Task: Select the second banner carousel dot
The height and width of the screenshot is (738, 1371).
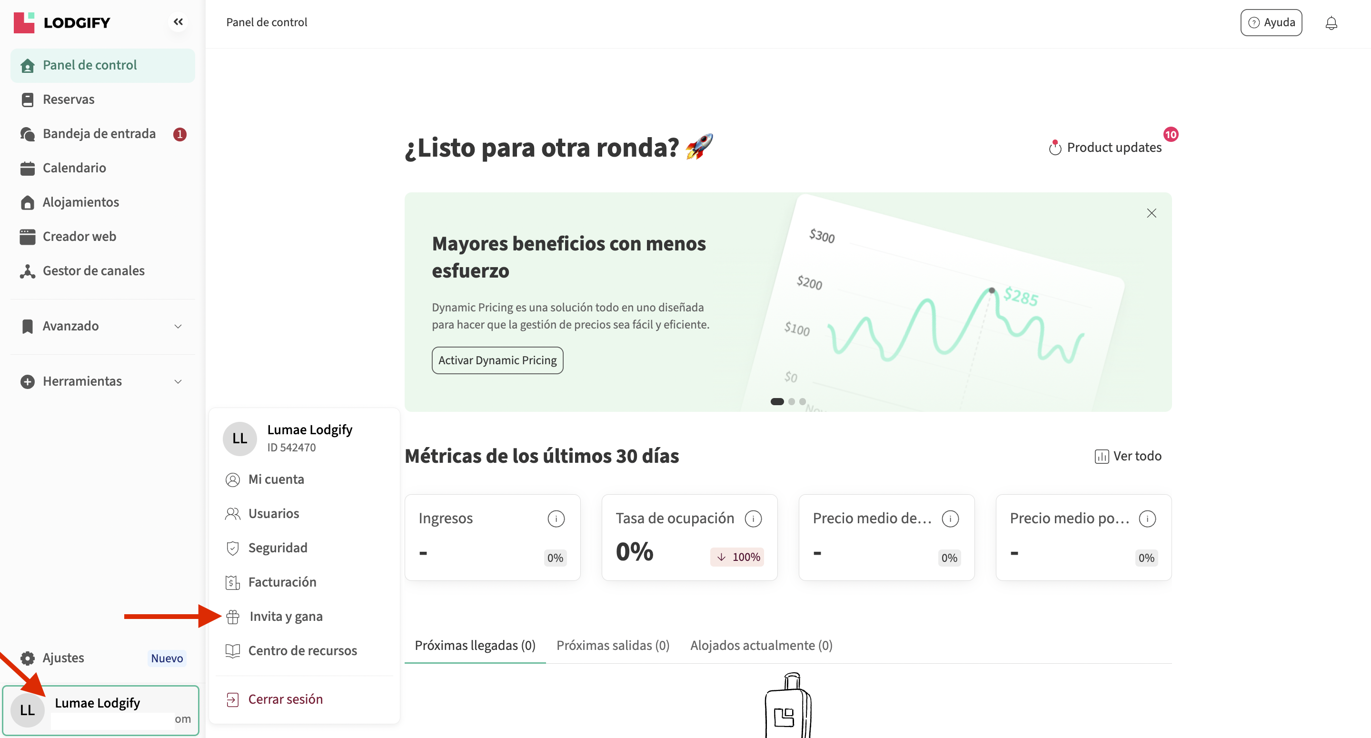Action: [x=791, y=402]
